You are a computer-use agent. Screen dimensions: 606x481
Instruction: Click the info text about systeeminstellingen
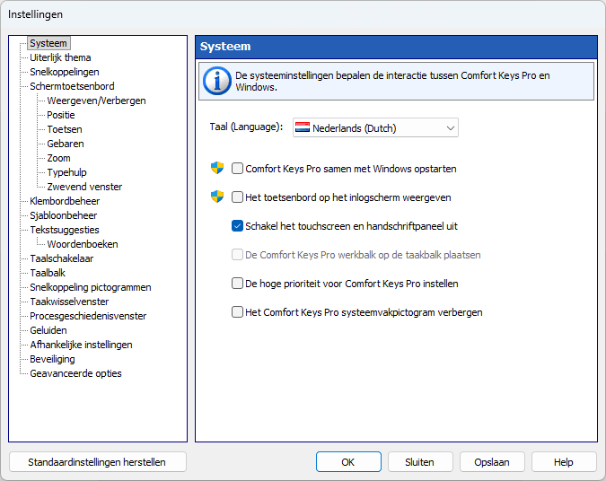tap(392, 81)
